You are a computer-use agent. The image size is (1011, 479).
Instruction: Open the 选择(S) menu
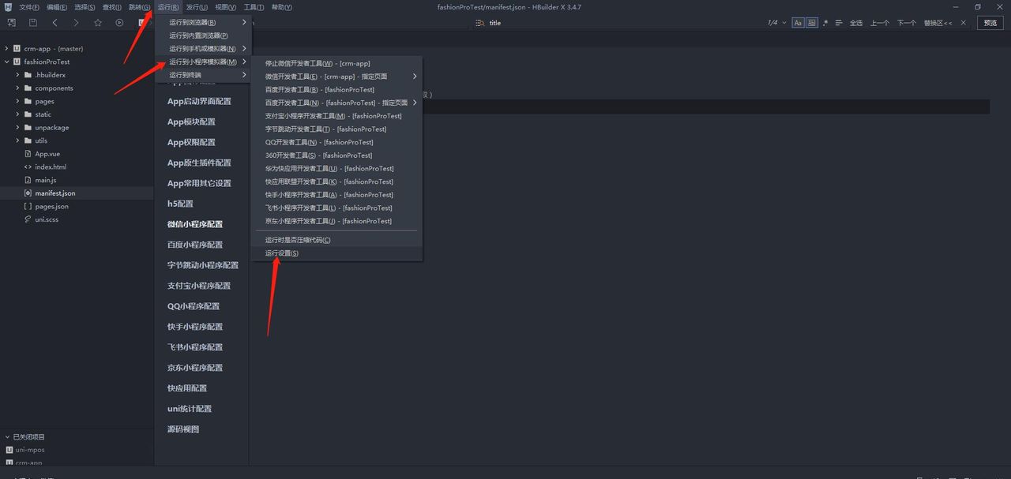click(x=85, y=7)
